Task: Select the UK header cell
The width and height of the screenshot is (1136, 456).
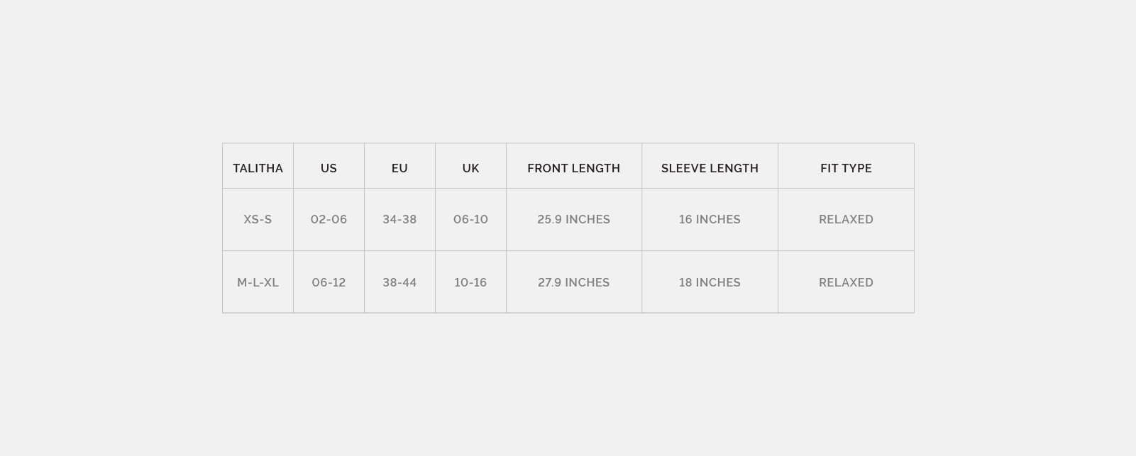Action: [470, 168]
